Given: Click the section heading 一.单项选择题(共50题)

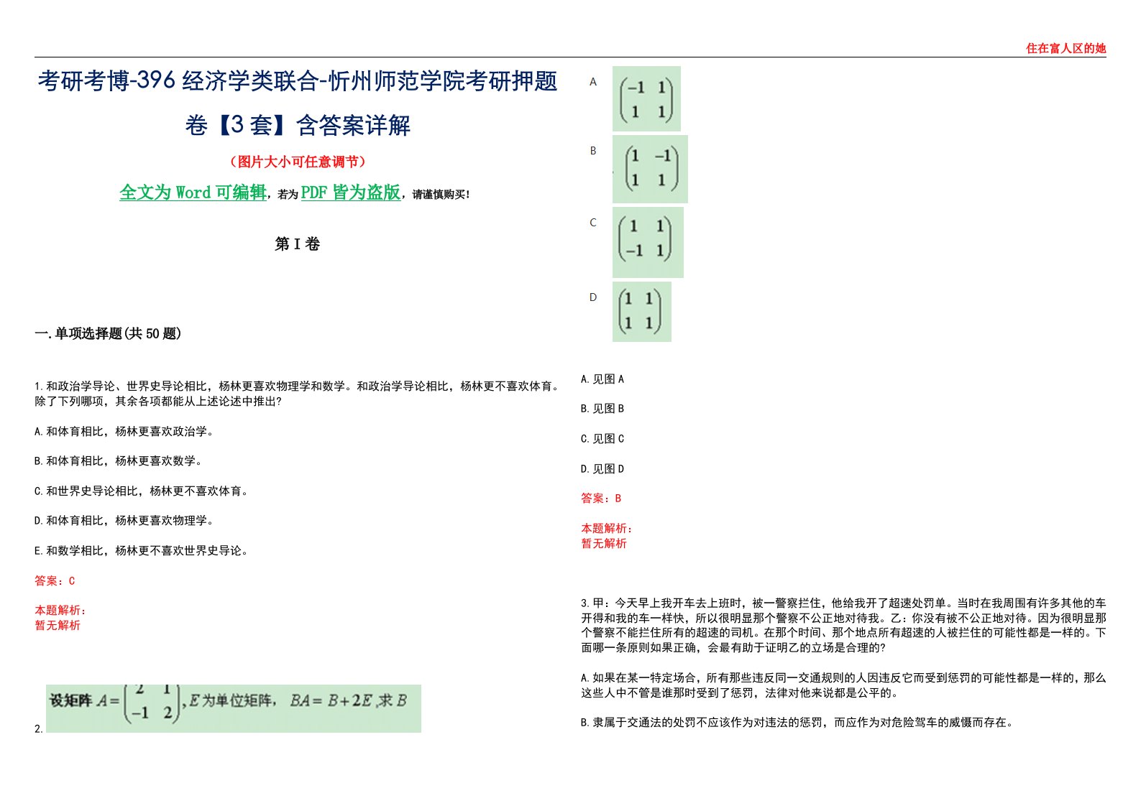Looking at the screenshot, I should point(108,333).
